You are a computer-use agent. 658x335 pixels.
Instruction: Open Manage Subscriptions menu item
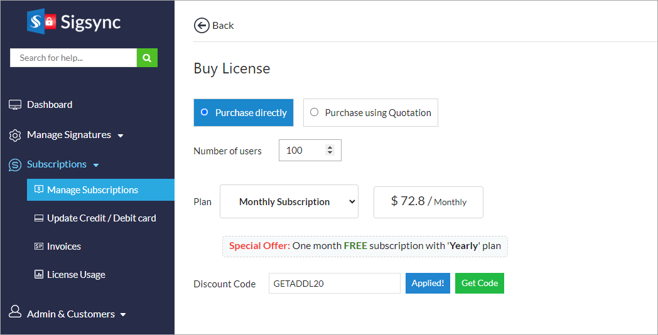click(92, 190)
